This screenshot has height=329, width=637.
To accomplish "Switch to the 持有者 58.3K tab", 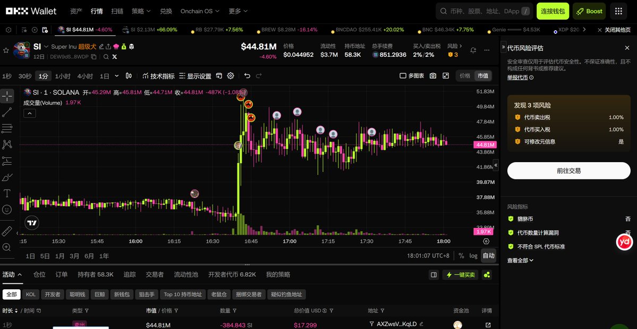I will (x=96, y=274).
